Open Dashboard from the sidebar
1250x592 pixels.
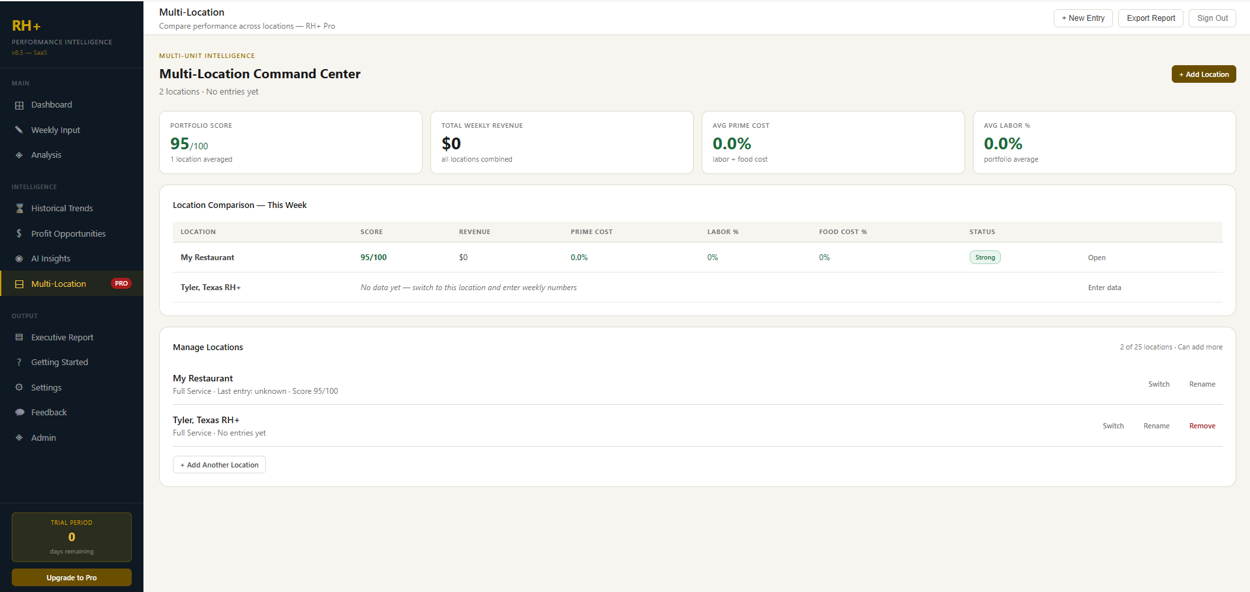[72, 105]
